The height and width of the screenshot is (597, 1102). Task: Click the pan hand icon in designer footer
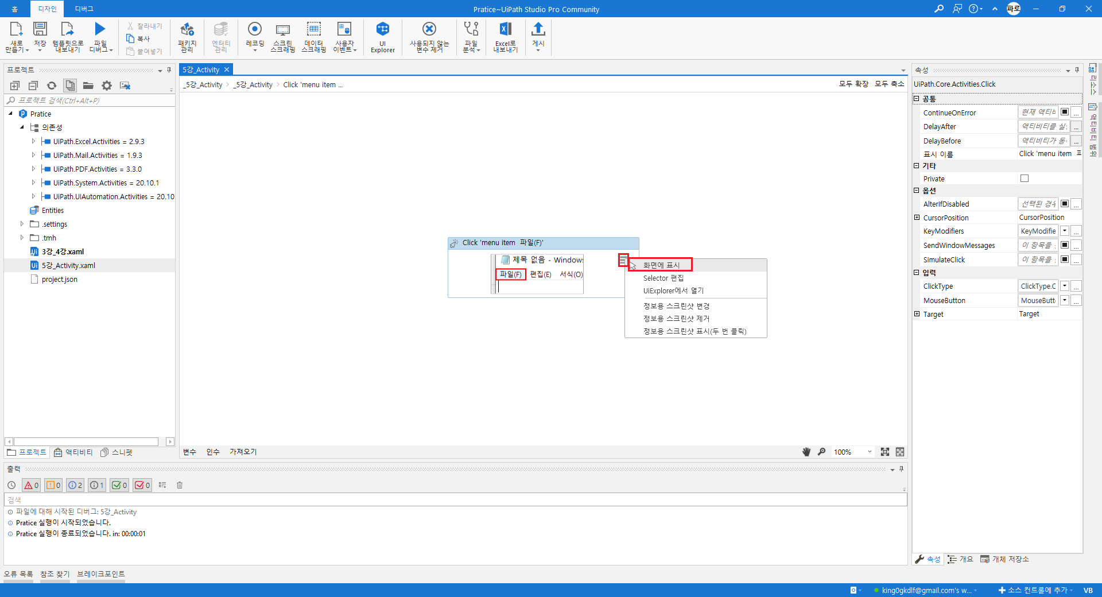806,452
